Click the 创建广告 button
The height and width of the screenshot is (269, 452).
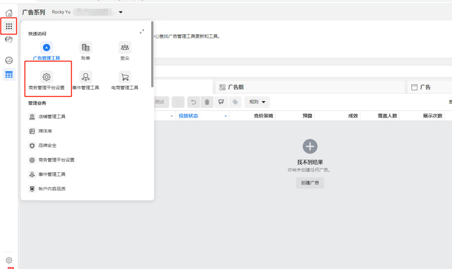310,183
